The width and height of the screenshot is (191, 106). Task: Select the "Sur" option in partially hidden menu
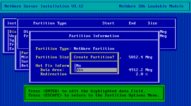25,61
